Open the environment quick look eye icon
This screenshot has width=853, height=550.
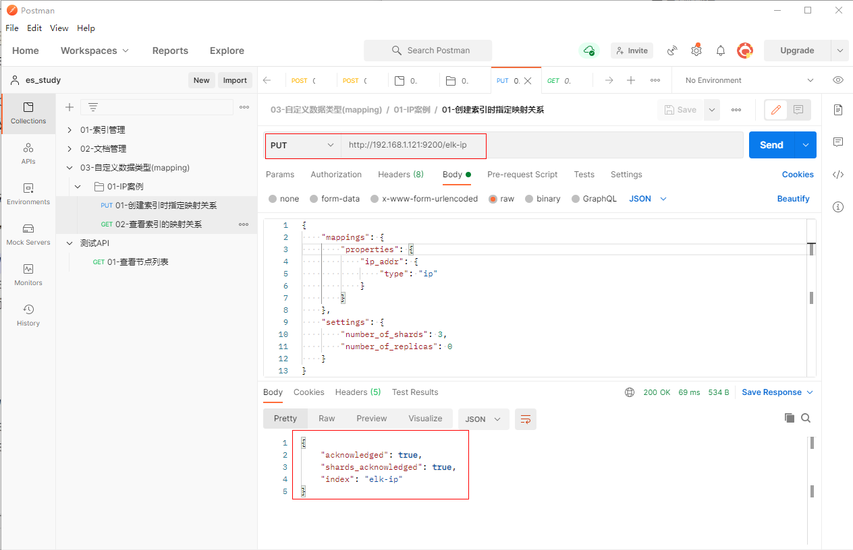click(x=838, y=80)
